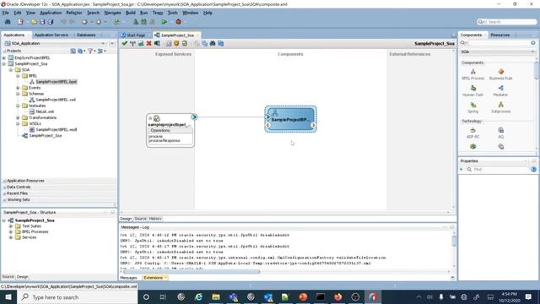Screen dimensions: 540x304
Task: Expand the Events folder
Action: [18, 88]
